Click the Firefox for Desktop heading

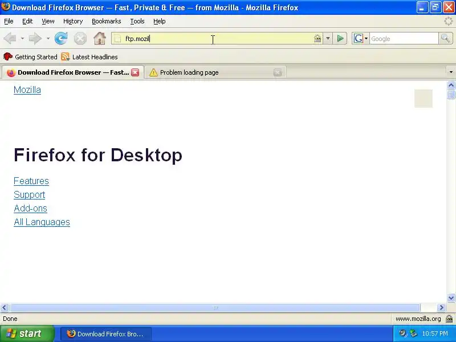(98, 154)
